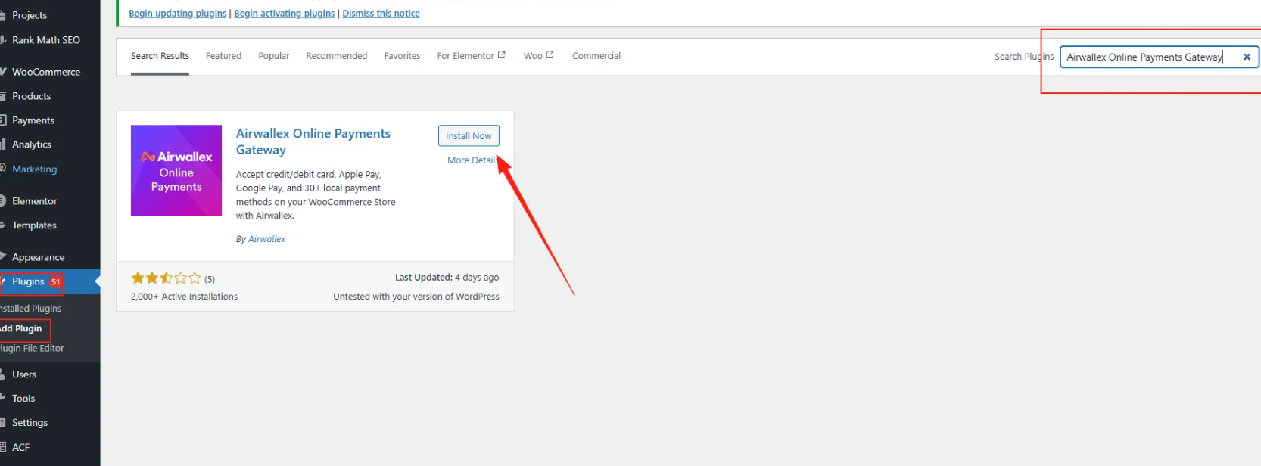Click the For Elementor external-link icon
Viewport: 1261px width, 466px height.
point(501,55)
